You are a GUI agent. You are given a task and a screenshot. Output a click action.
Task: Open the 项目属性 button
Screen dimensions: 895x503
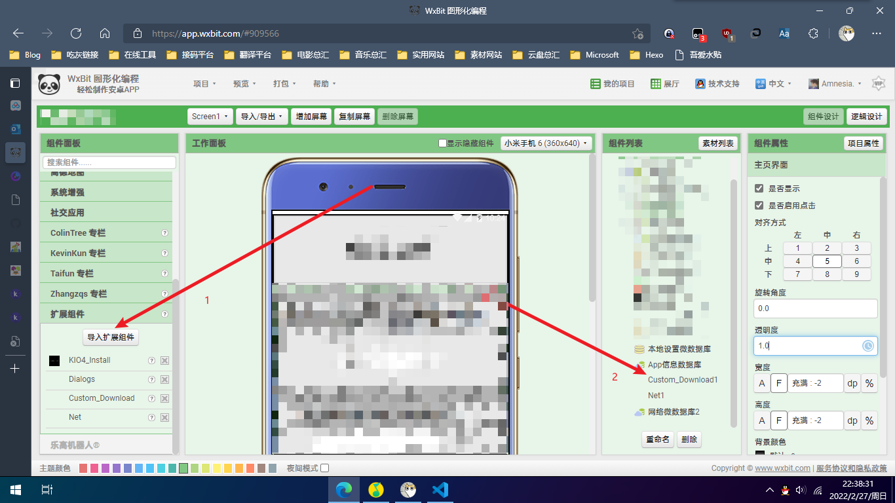(x=864, y=143)
